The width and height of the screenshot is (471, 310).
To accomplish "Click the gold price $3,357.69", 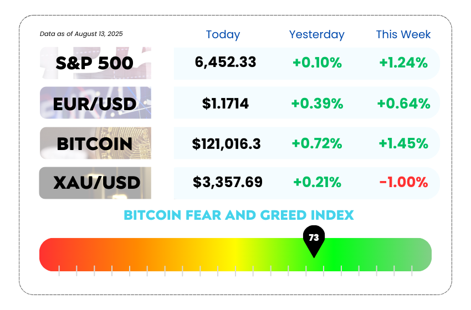I will (227, 182).
